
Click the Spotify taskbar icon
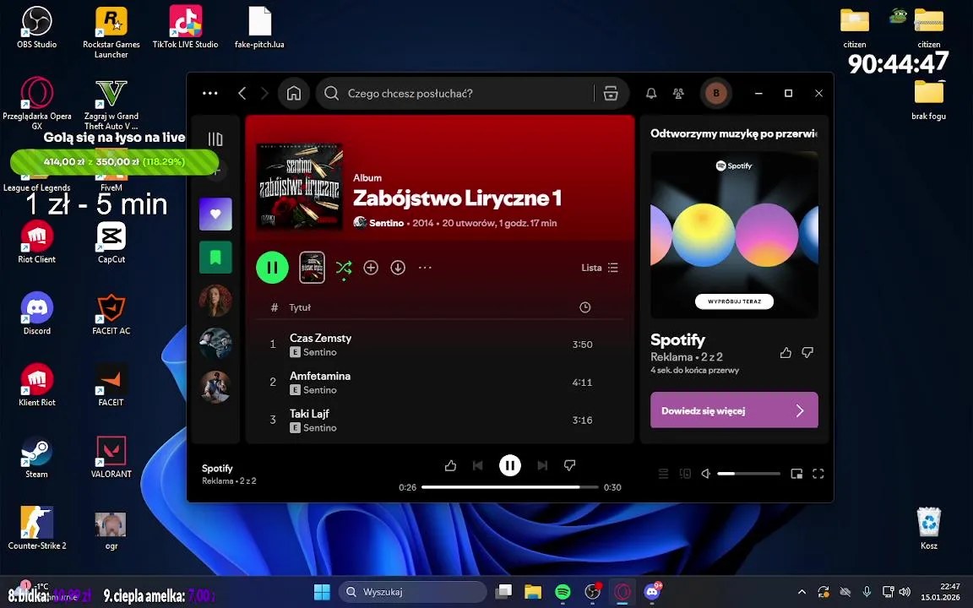[563, 592]
